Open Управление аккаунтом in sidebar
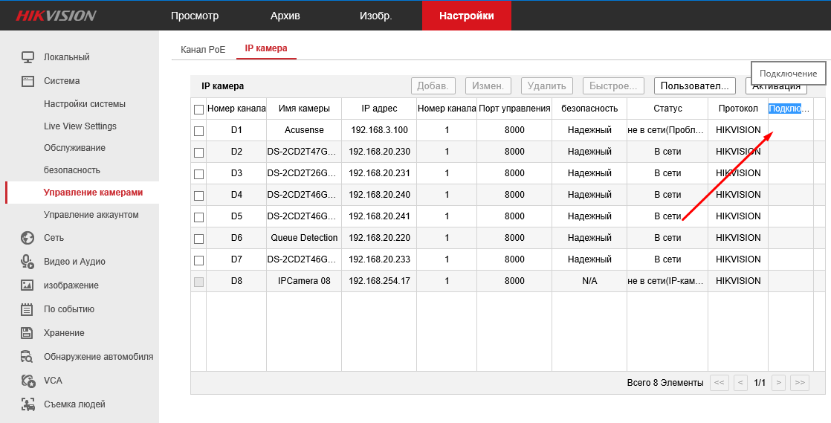 pos(91,215)
